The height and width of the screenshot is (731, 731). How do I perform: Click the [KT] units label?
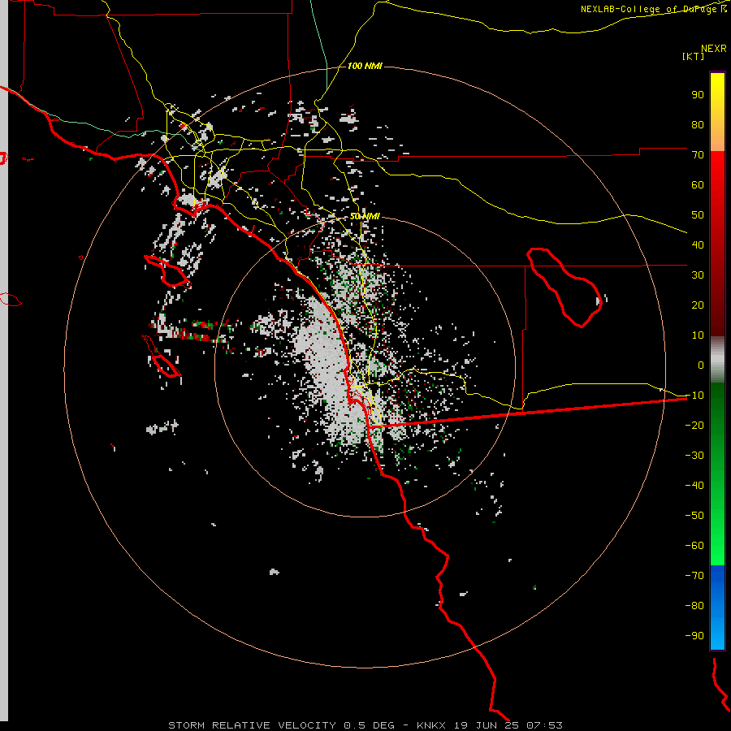point(694,56)
